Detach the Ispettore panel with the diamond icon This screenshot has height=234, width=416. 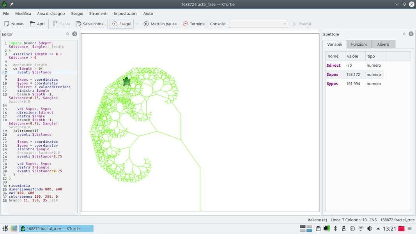(404, 34)
